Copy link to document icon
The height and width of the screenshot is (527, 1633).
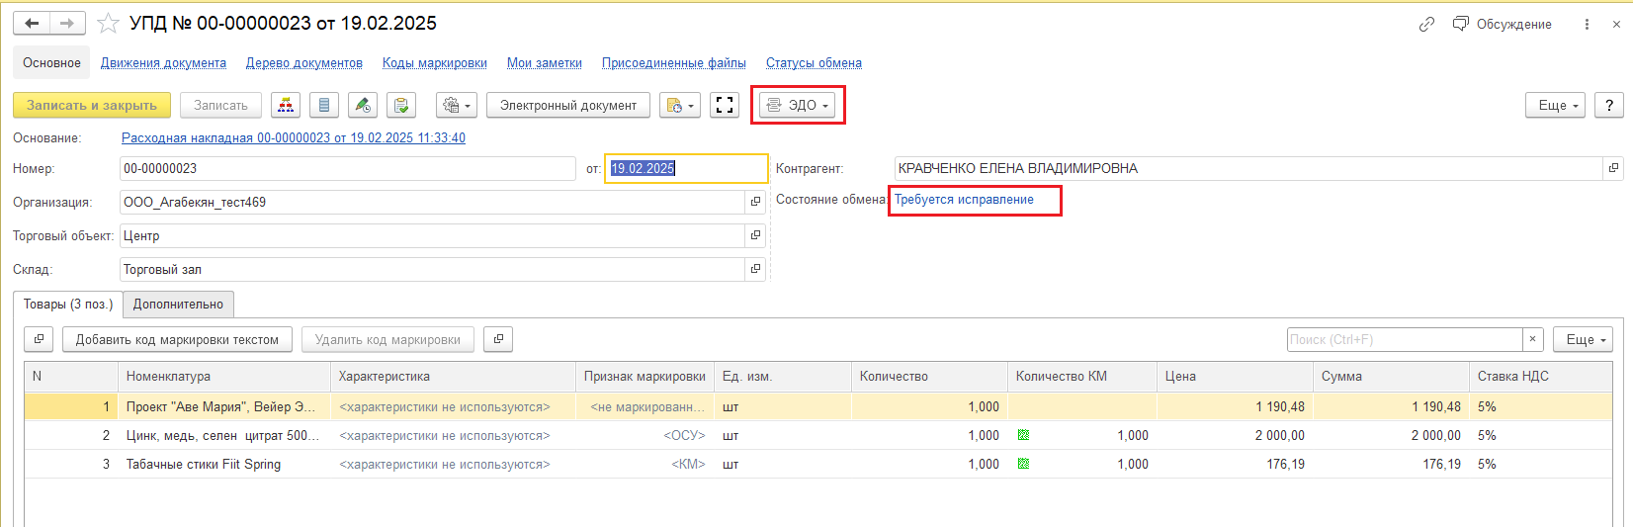(1426, 24)
